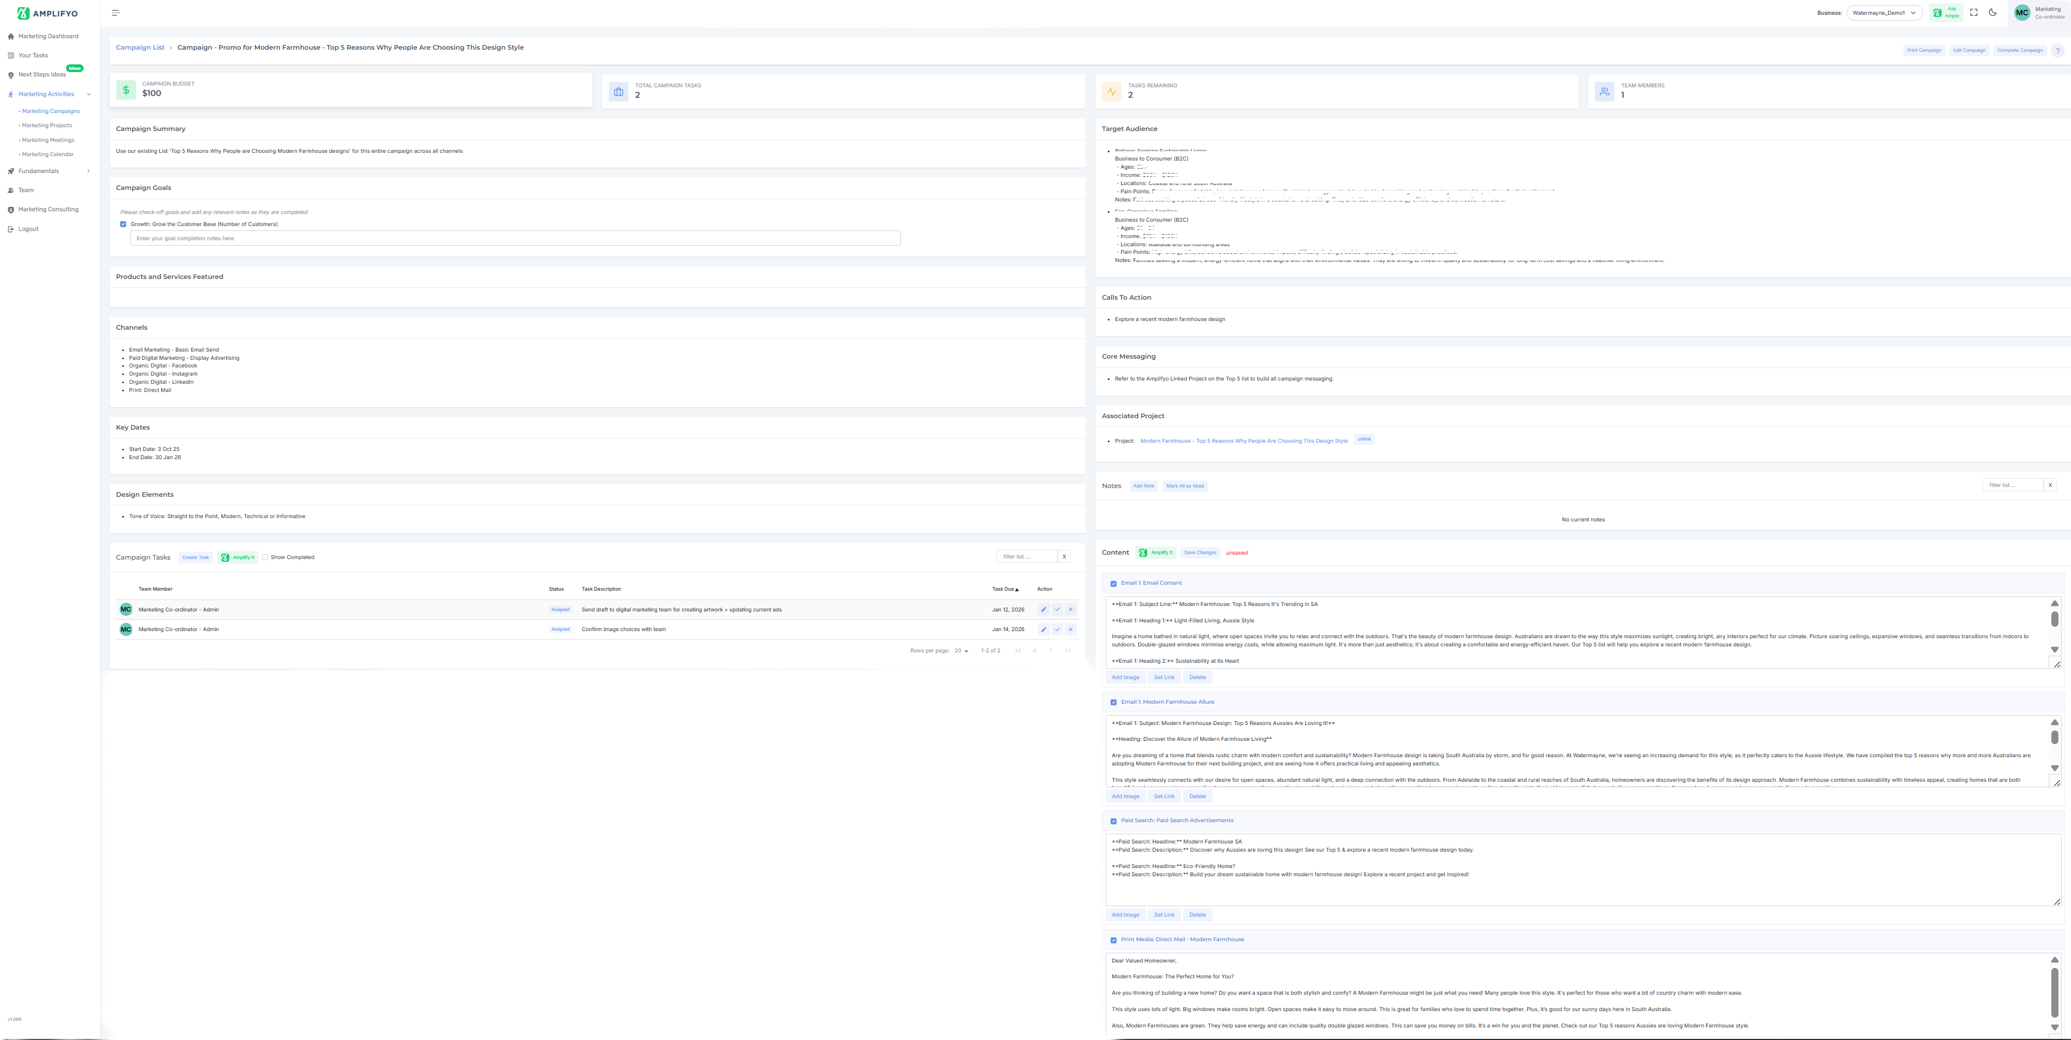The height and width of the screenshot is (1040, 2071).
Task: Click the hamburger menu icon
Action: pos(115,13)
